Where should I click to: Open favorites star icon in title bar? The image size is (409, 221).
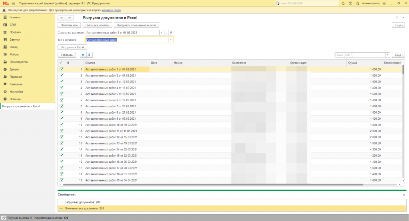tap(357, 3)
